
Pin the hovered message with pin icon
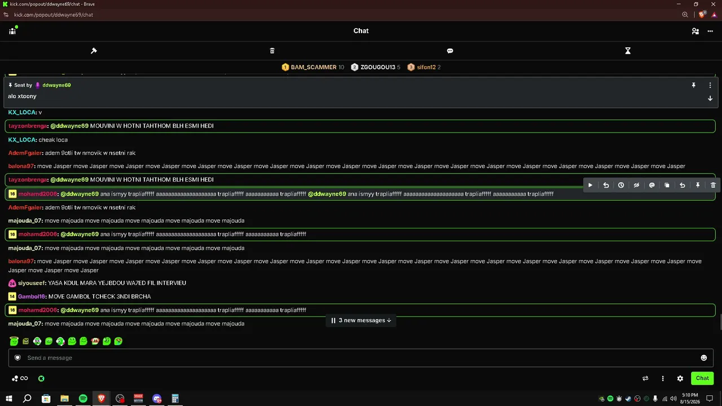coord(698,185)
